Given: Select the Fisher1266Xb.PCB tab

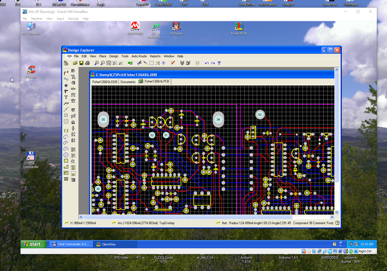Looking at the screenshot, I should 154,81.
